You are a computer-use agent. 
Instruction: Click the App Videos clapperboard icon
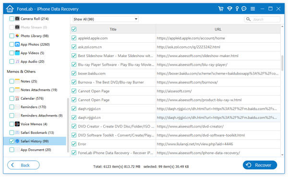point(17,53)
